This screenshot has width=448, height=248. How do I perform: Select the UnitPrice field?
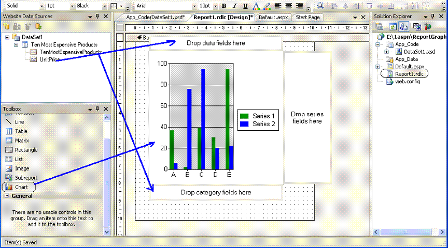[x=49, y=59]
